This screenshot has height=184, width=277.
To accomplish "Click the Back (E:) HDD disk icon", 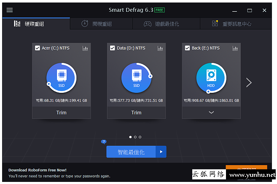I will coord(211,78).
